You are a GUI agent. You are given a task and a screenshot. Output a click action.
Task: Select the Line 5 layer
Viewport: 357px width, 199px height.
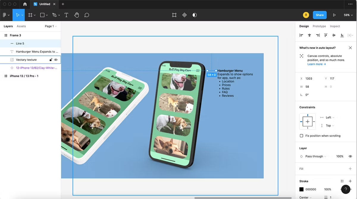(x=30, y=43)
